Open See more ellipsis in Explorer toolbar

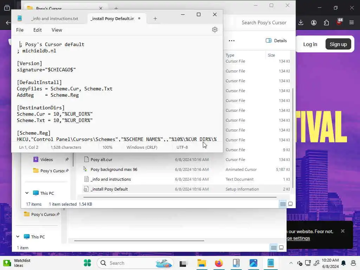232,41
